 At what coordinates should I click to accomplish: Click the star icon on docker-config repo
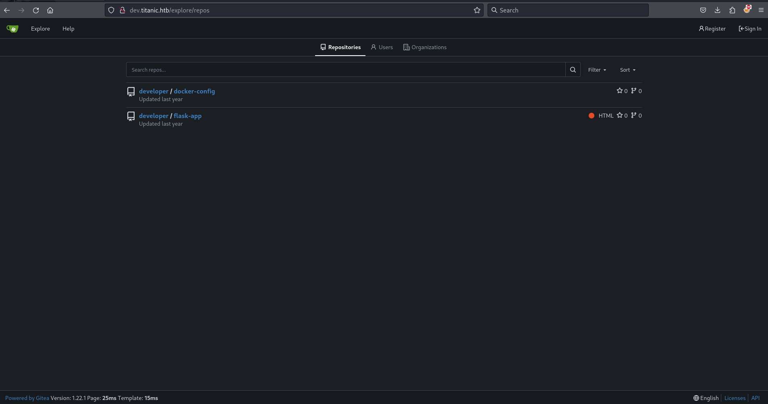[620, 91]
